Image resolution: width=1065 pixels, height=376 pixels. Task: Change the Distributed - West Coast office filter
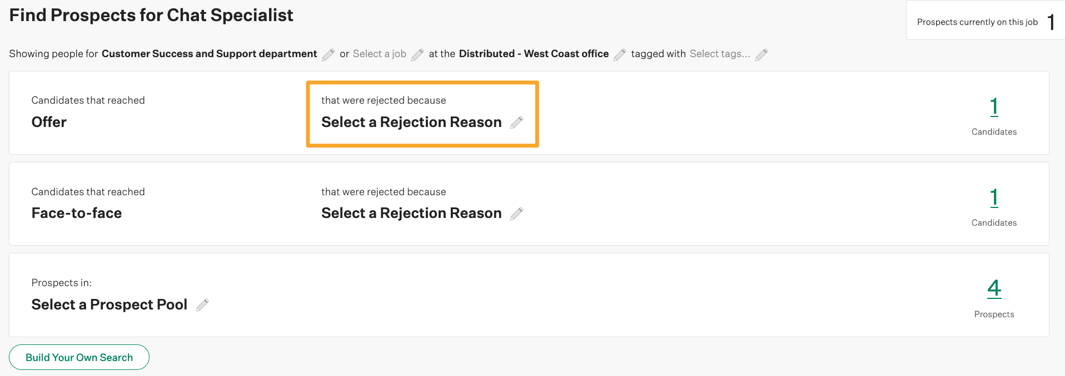pyautogui.click(x=534, y=54)
